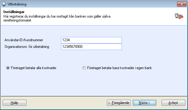Click the empty blue panel below radio options
Viewport: 188px width, 110px height.
tap(94, 84)
